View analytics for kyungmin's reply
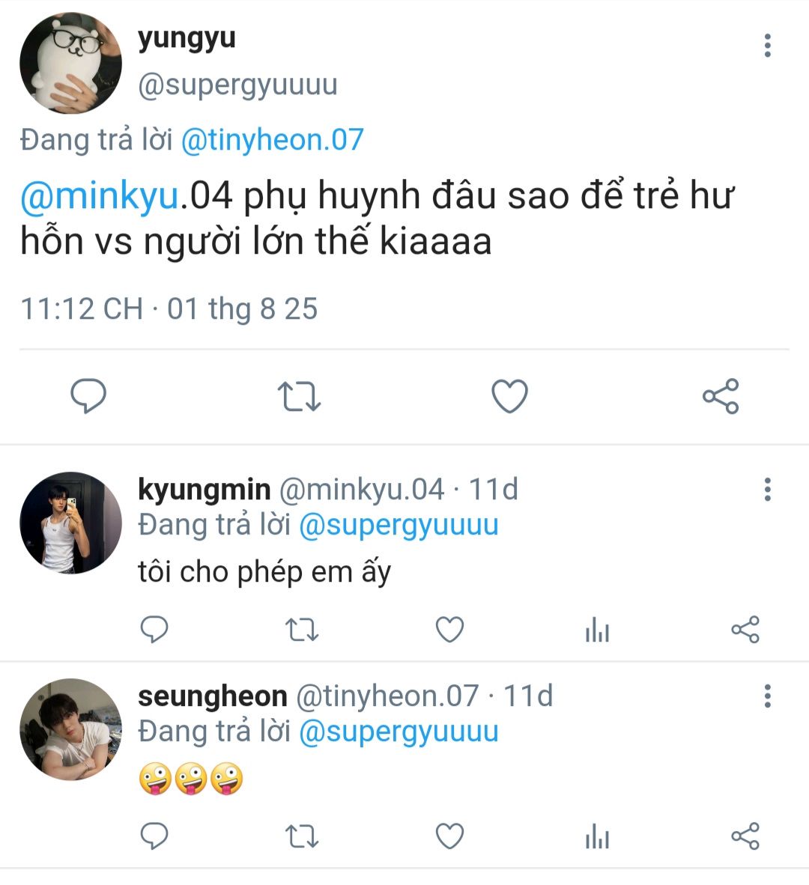This screenshot has height=885, width=809. click(x=597, y=630)
